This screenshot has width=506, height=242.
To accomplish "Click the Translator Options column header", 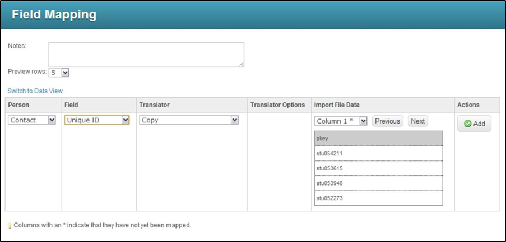I will click(x=277, y=105).
